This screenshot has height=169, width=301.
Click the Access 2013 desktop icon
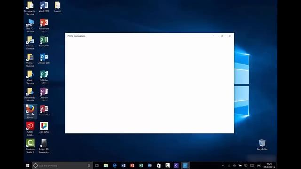(44, 110)
